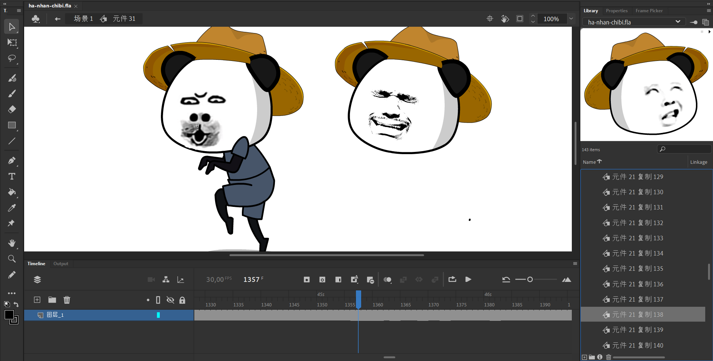Switch to the Output tab
Image resolution: width=713 pixels, height=361 pixels.
click(61, 264)
